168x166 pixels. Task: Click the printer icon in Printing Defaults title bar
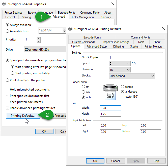70,29
